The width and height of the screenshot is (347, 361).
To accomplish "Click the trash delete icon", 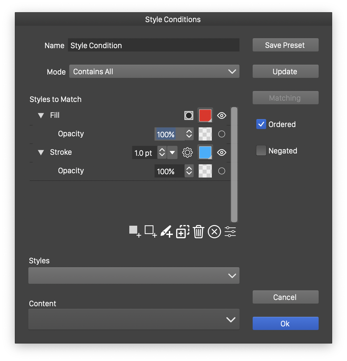I will pos(198,232).
